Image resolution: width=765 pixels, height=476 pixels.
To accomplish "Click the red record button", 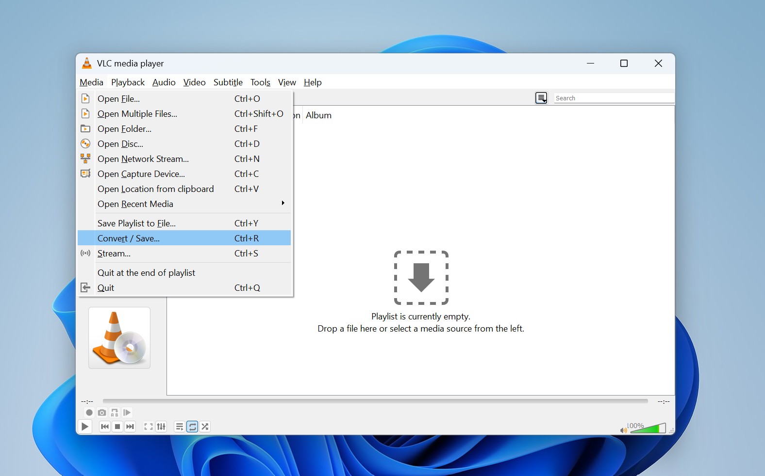I will [x=89, y=413].
